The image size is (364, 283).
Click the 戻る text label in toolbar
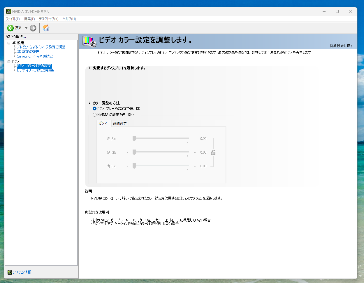coord(18,28)
